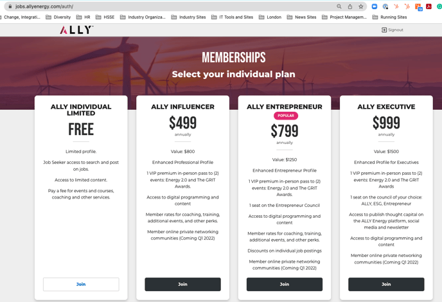Click the pink POPULAR badge
The width and height of the screenshot is (442, 302).
click(286, 116)
